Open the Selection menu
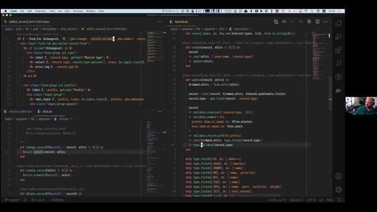377x212 pixels. (41, 11)
